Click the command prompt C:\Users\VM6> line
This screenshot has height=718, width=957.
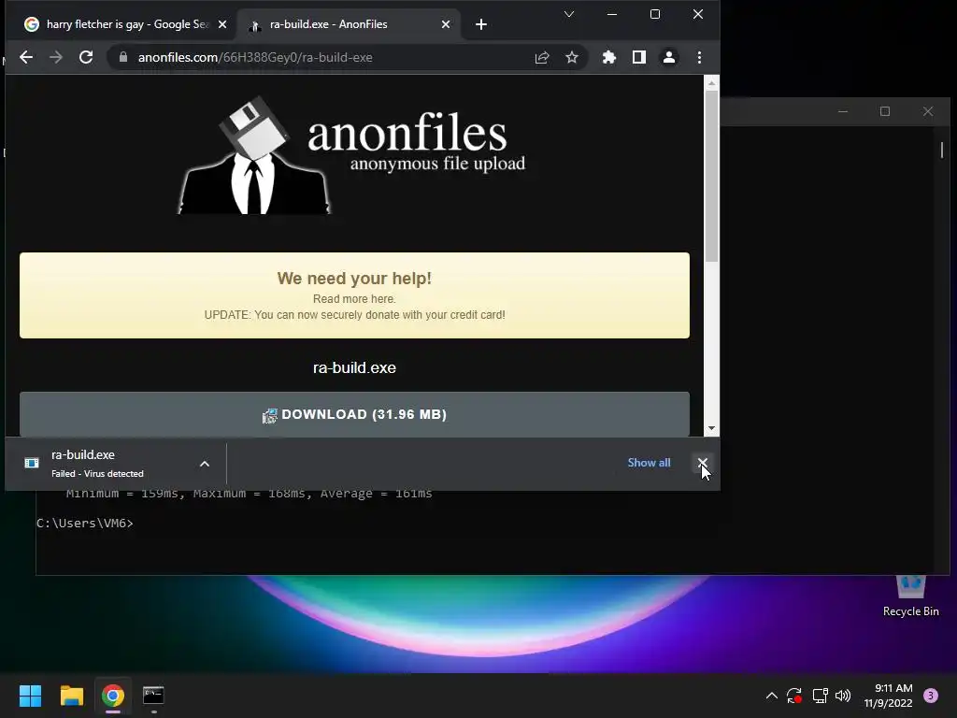tap(85, 524)
